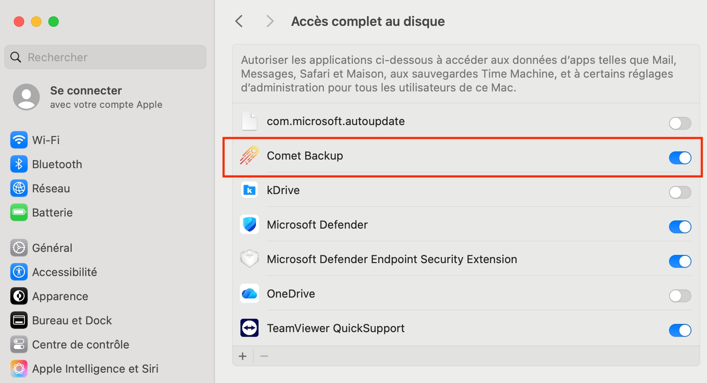The width and height of the screenshot is (707, 383).
Task: Disable Comet Backup full disk access
Action: 680,158
